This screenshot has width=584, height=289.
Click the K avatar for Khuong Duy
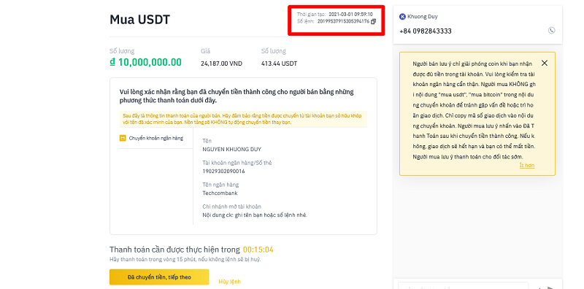pyautogui.click(x=402, y=16)
